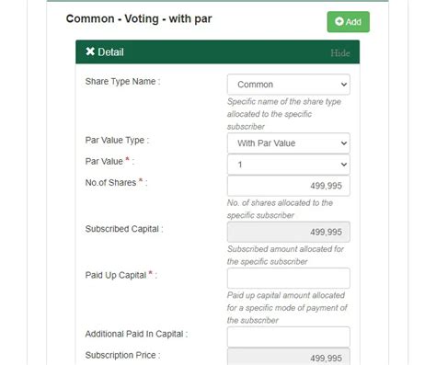Viewport: 436px width, 365px height.
Task: Click the green Add button
Action: pos(349,22)
